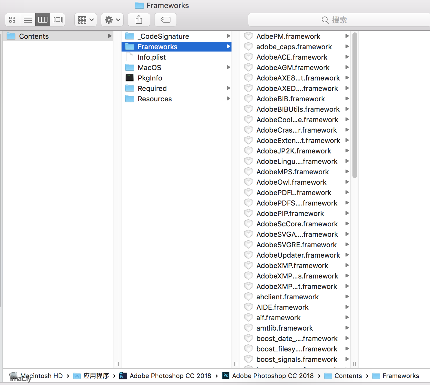Go to Photoshop CC 2018 app in path bar
This screenshot has width=430, height=385.
tap(268, 376)
